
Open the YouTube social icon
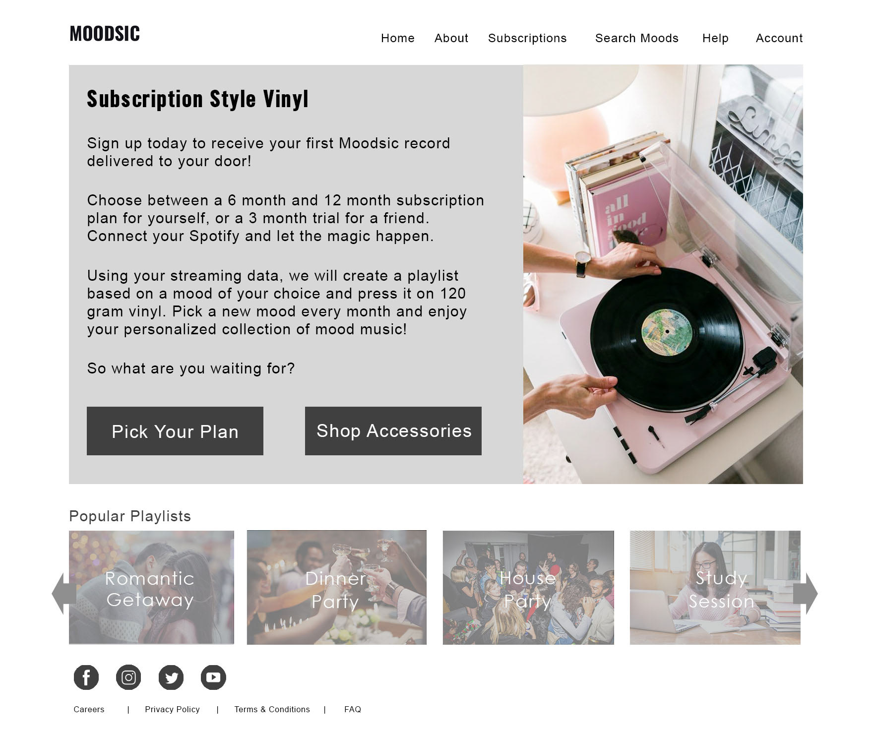coord(213,677)
